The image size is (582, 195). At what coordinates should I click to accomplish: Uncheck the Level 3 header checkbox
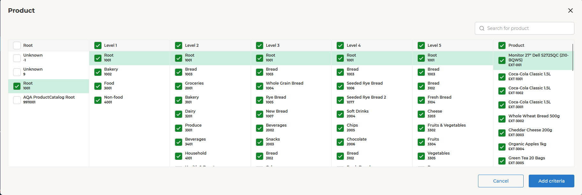[x=260, y=45]
